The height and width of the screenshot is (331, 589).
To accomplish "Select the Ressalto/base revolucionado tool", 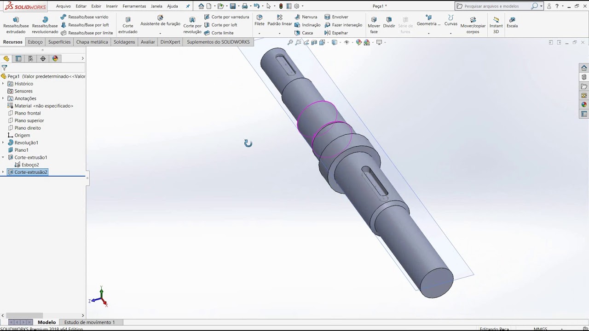I will (x=45, y=25).
